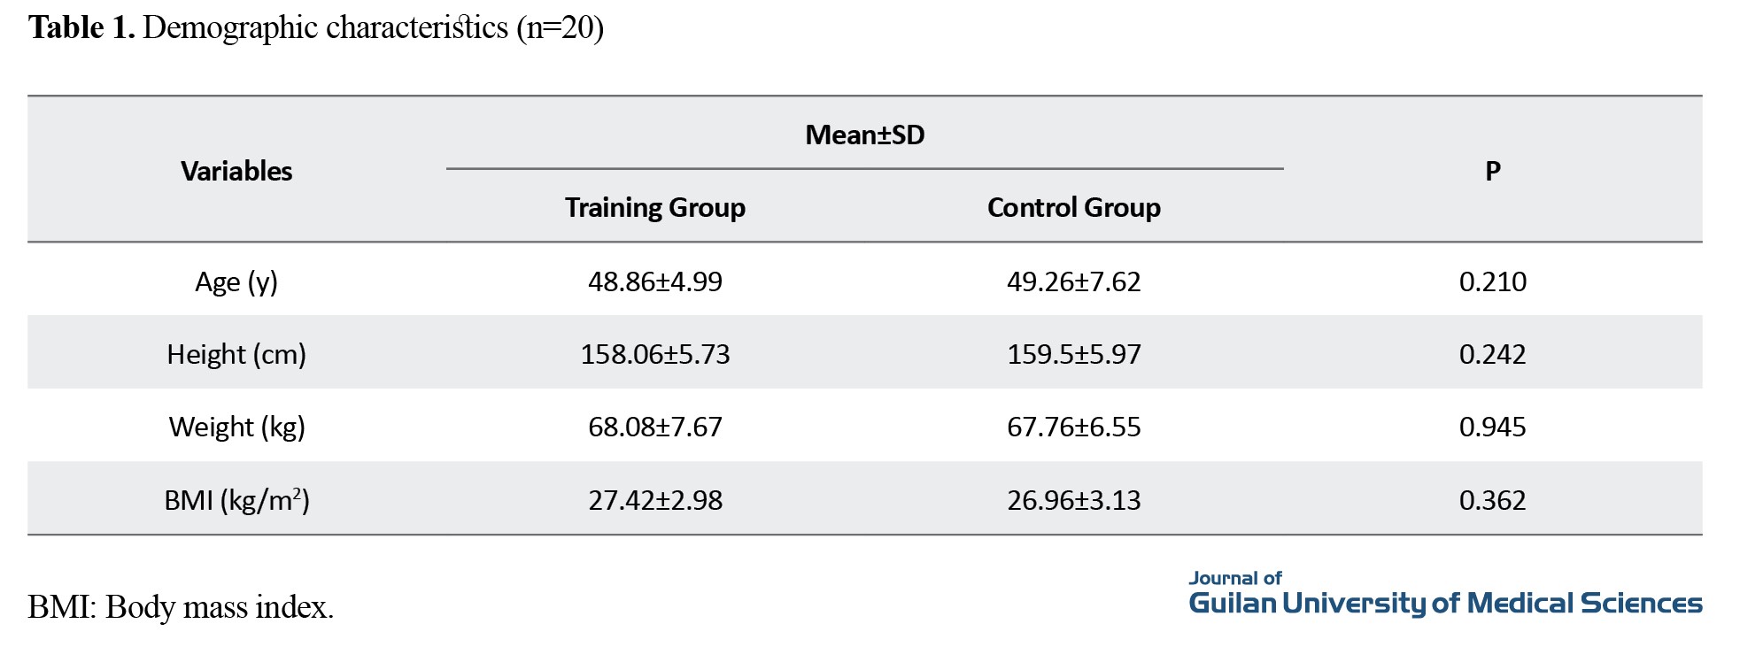This screenshot has height=647, width=1740.
Task: Click the Table 1 title text
Action: coord(315,28)
